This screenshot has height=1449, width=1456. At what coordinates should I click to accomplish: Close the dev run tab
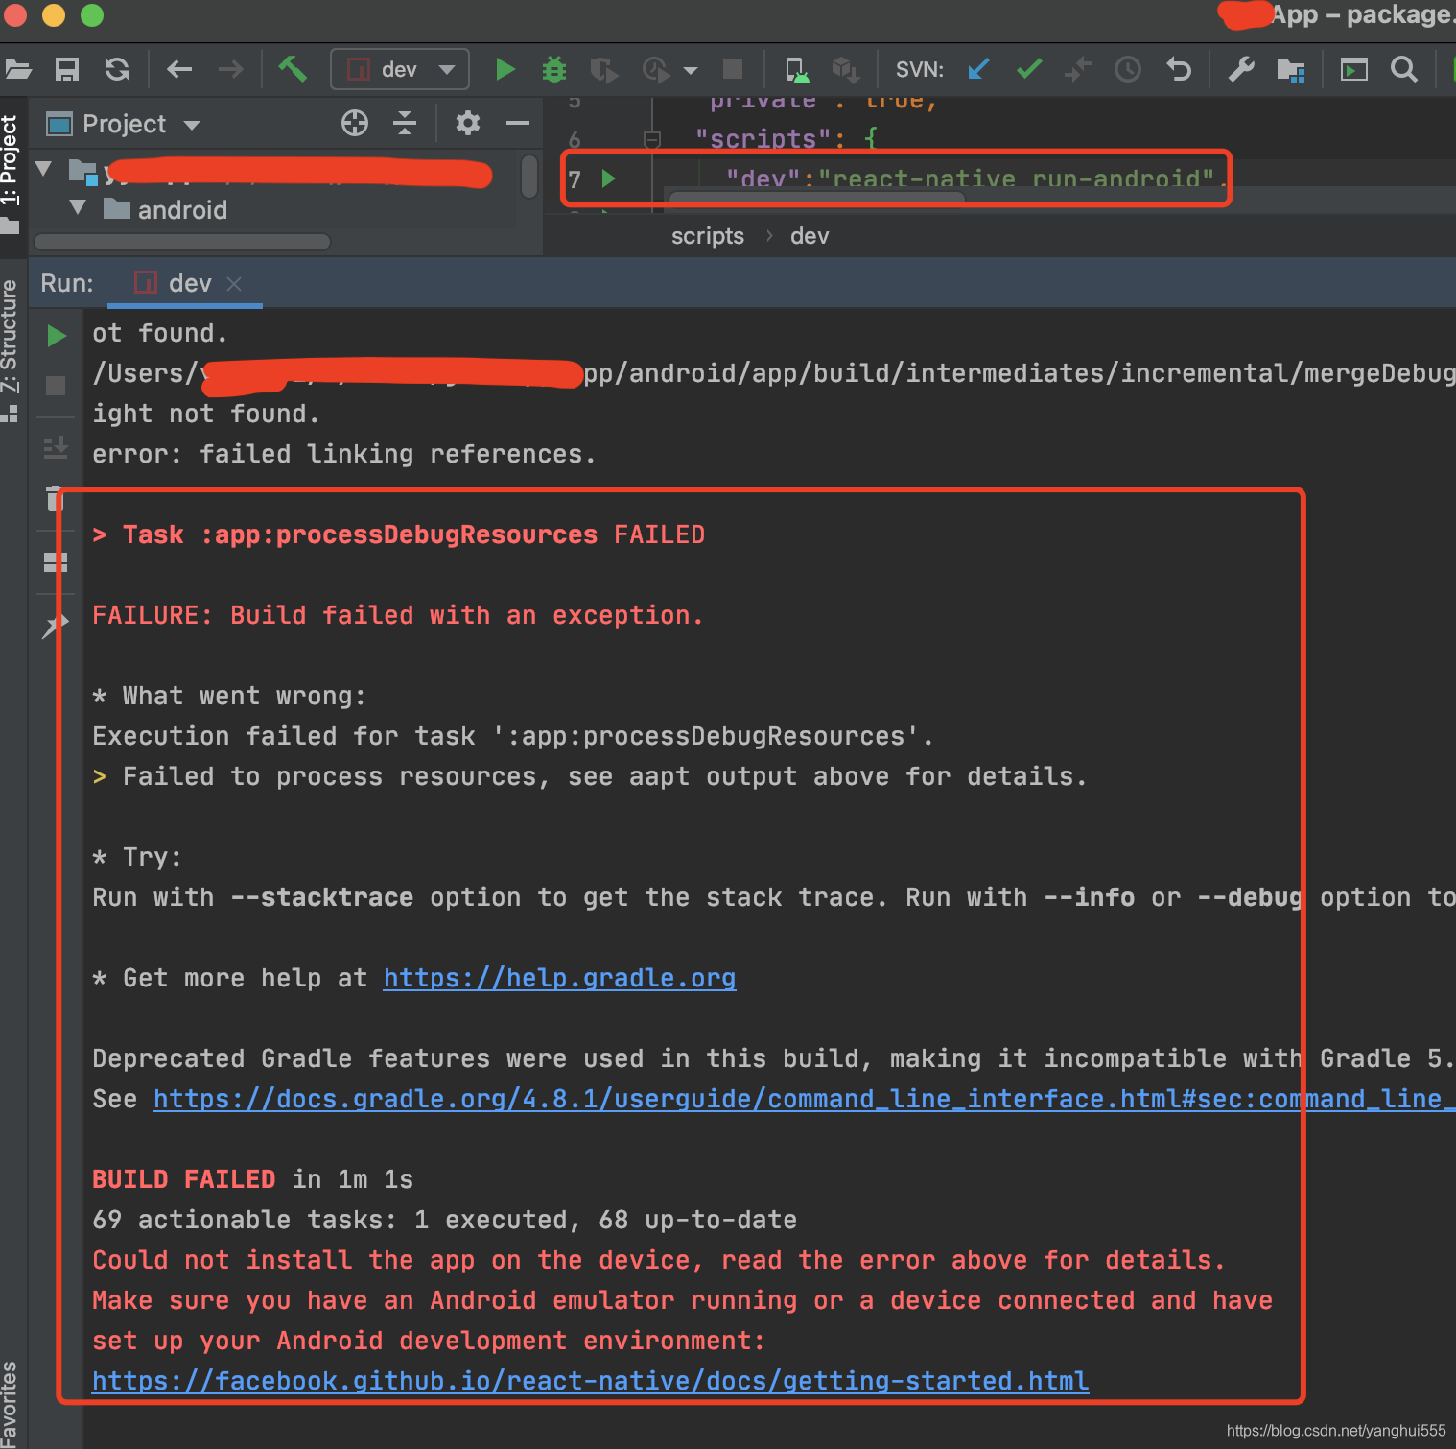pos(234,284)
